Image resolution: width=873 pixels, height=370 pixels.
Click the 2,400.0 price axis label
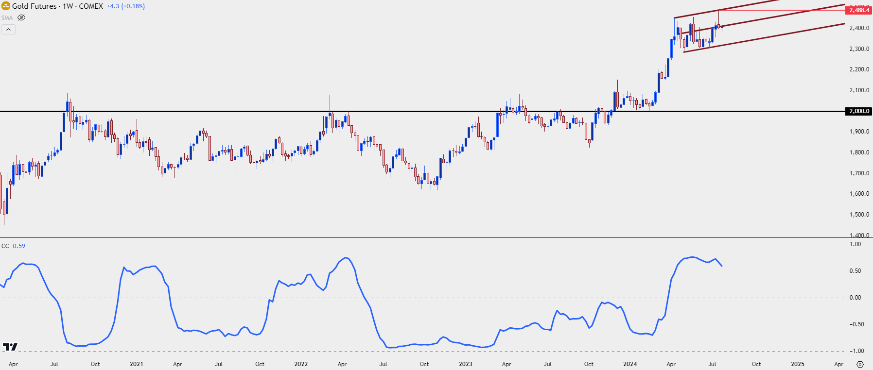point(859,28)
